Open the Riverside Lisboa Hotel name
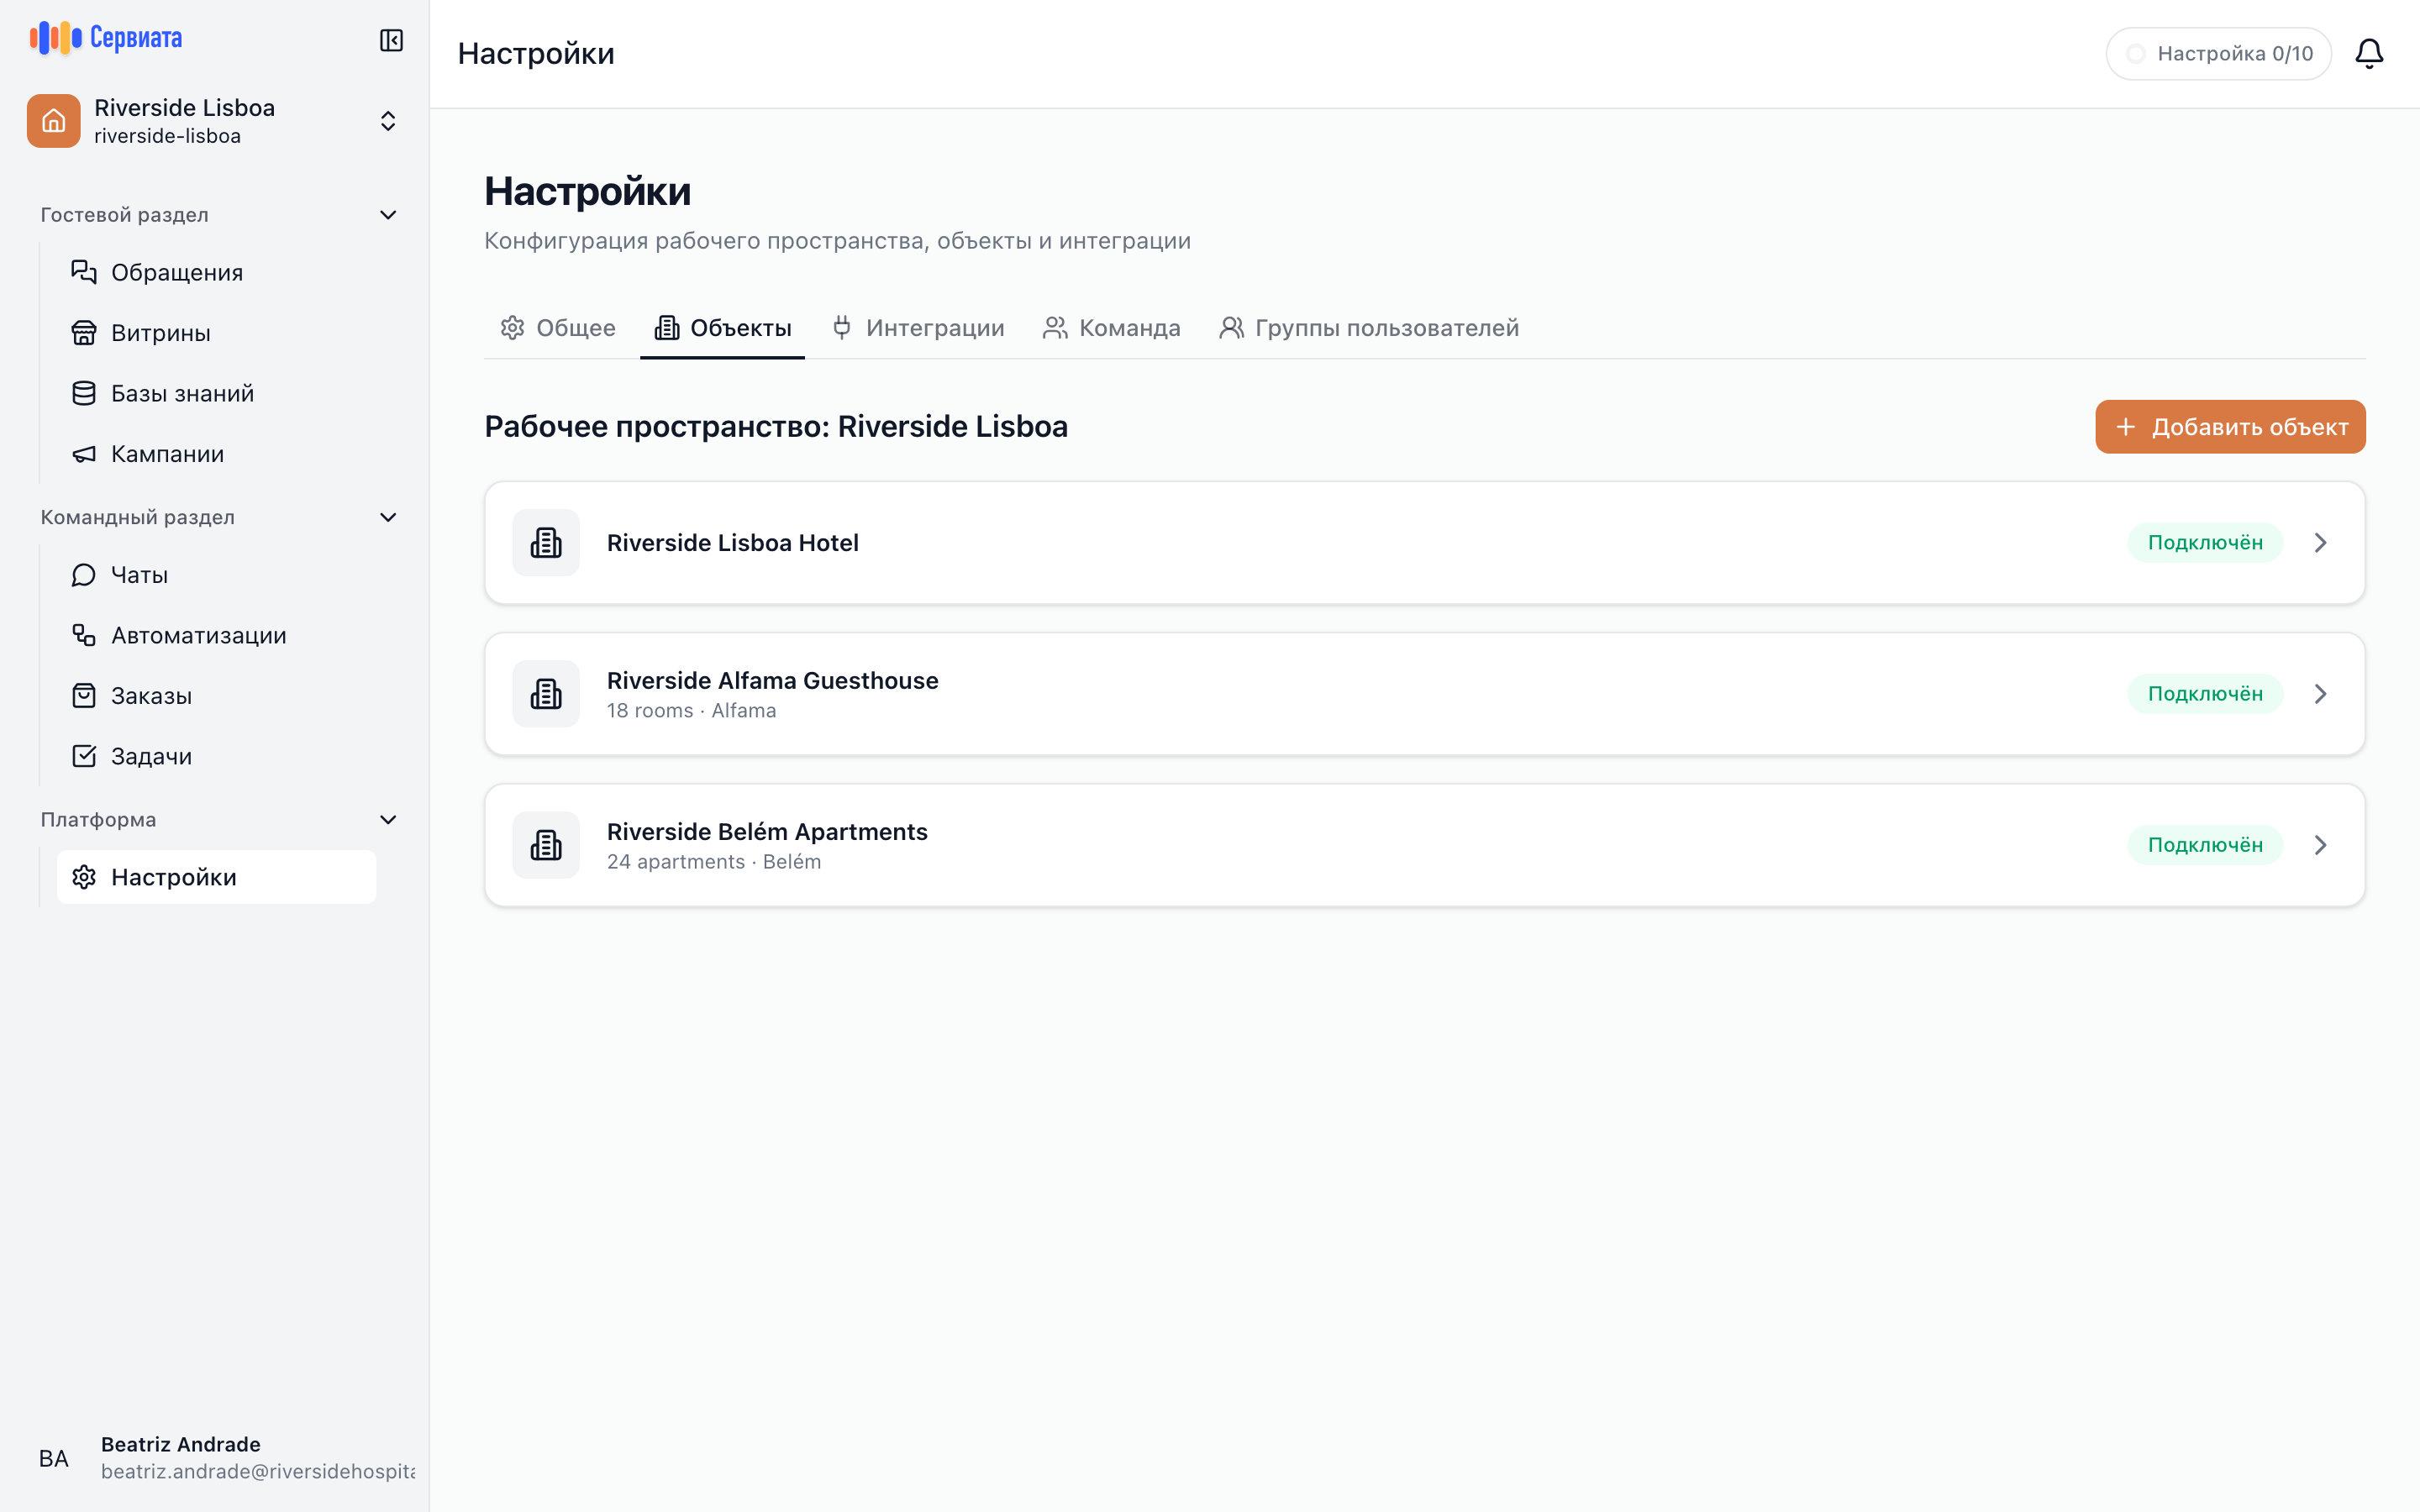 [733, 543]
